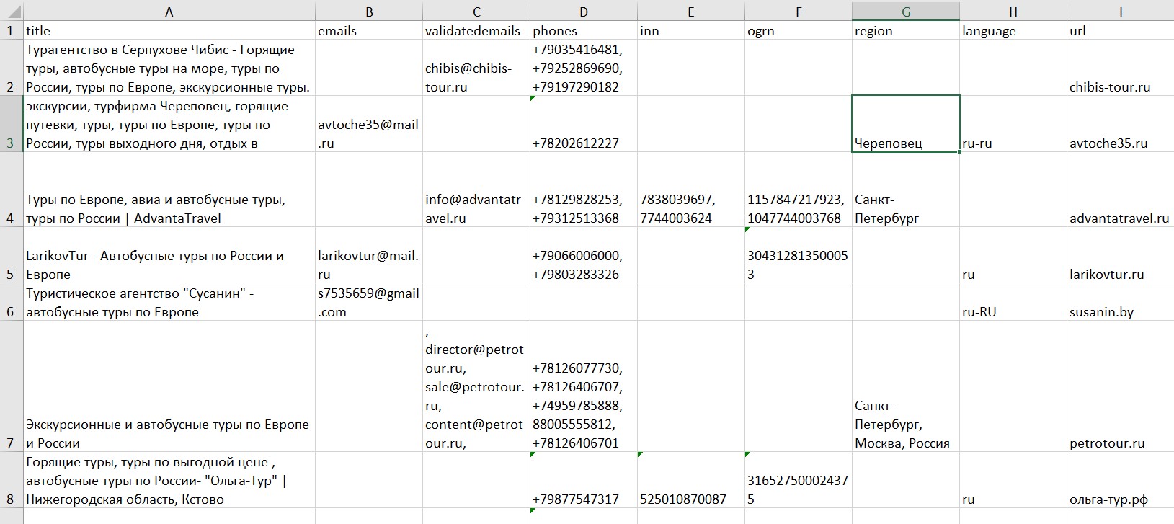Select the ru-ru language cell

(x=1013, y=124)
